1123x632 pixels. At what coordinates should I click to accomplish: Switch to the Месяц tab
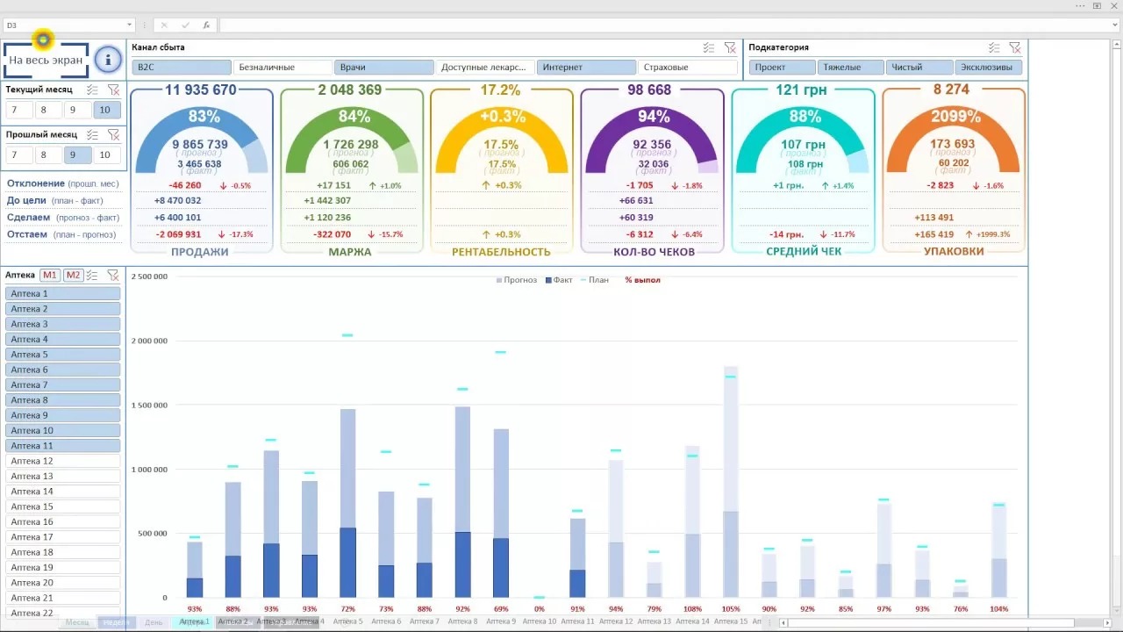pos(77,622)
